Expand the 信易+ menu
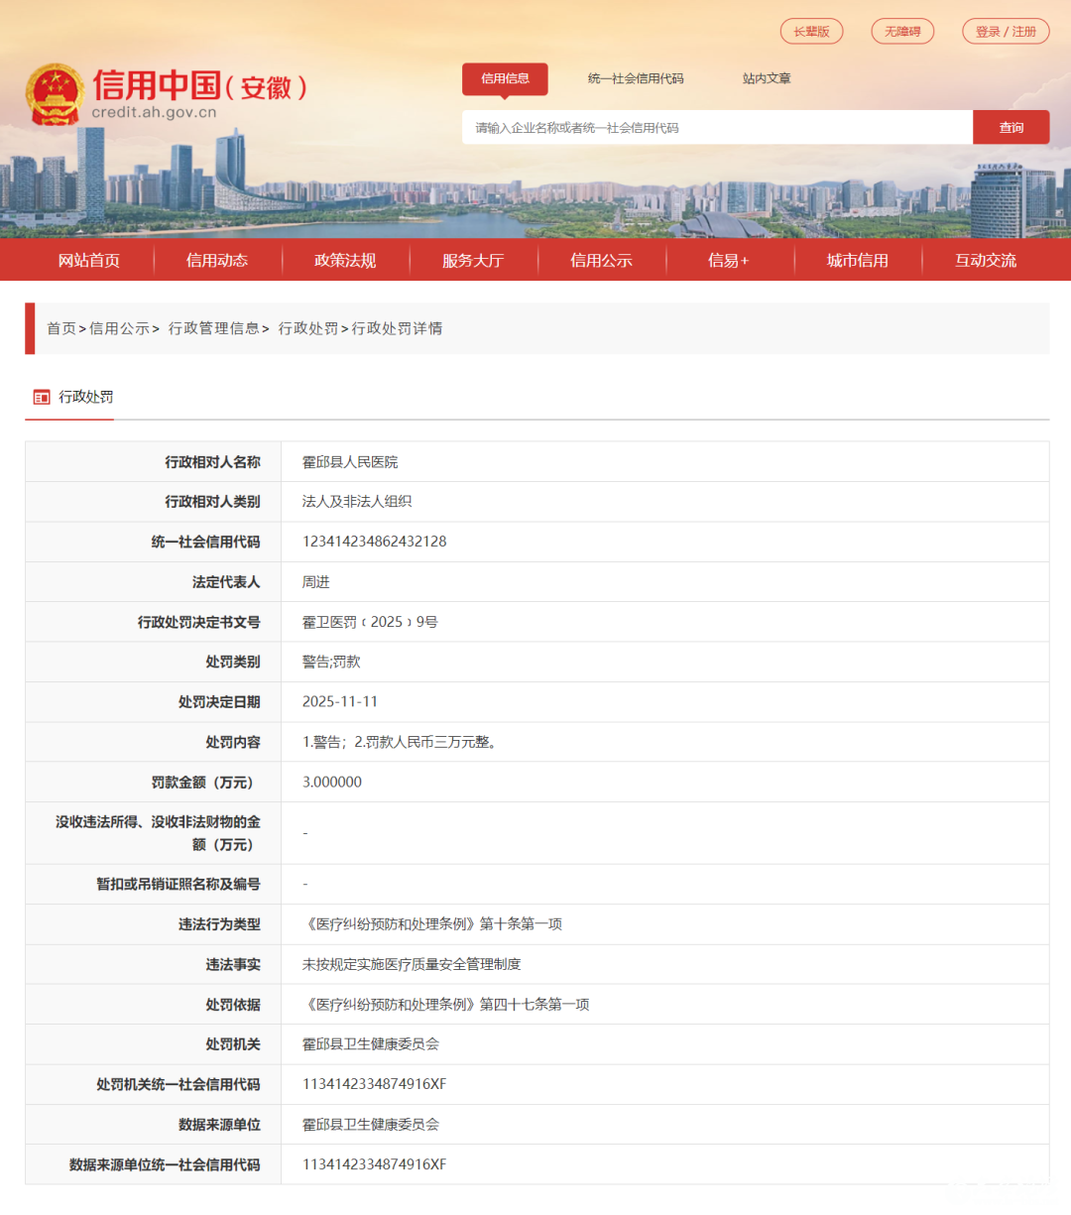 click(729, 260)
